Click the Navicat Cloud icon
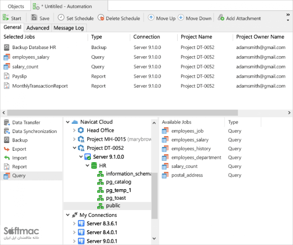293x245 pixels. coord(75,122)
